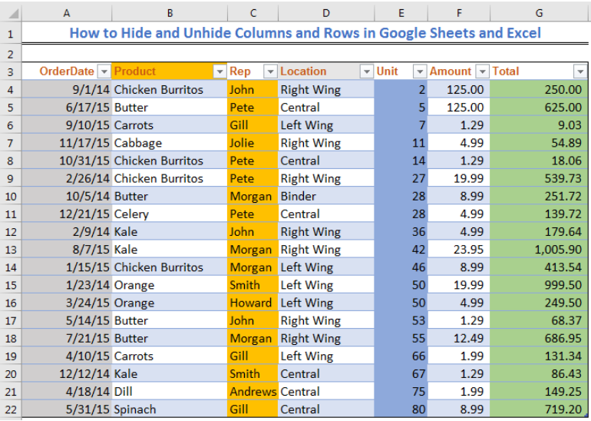The height and width of the screenshot is (421, 591).
Task: Open the Total column filter dropdown
Action: (580, 71)
